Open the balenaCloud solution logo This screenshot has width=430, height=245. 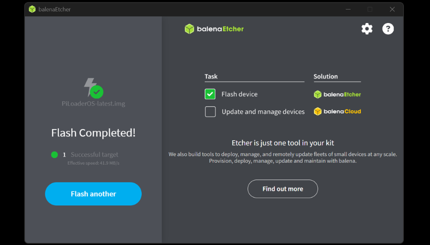[337, 112]
